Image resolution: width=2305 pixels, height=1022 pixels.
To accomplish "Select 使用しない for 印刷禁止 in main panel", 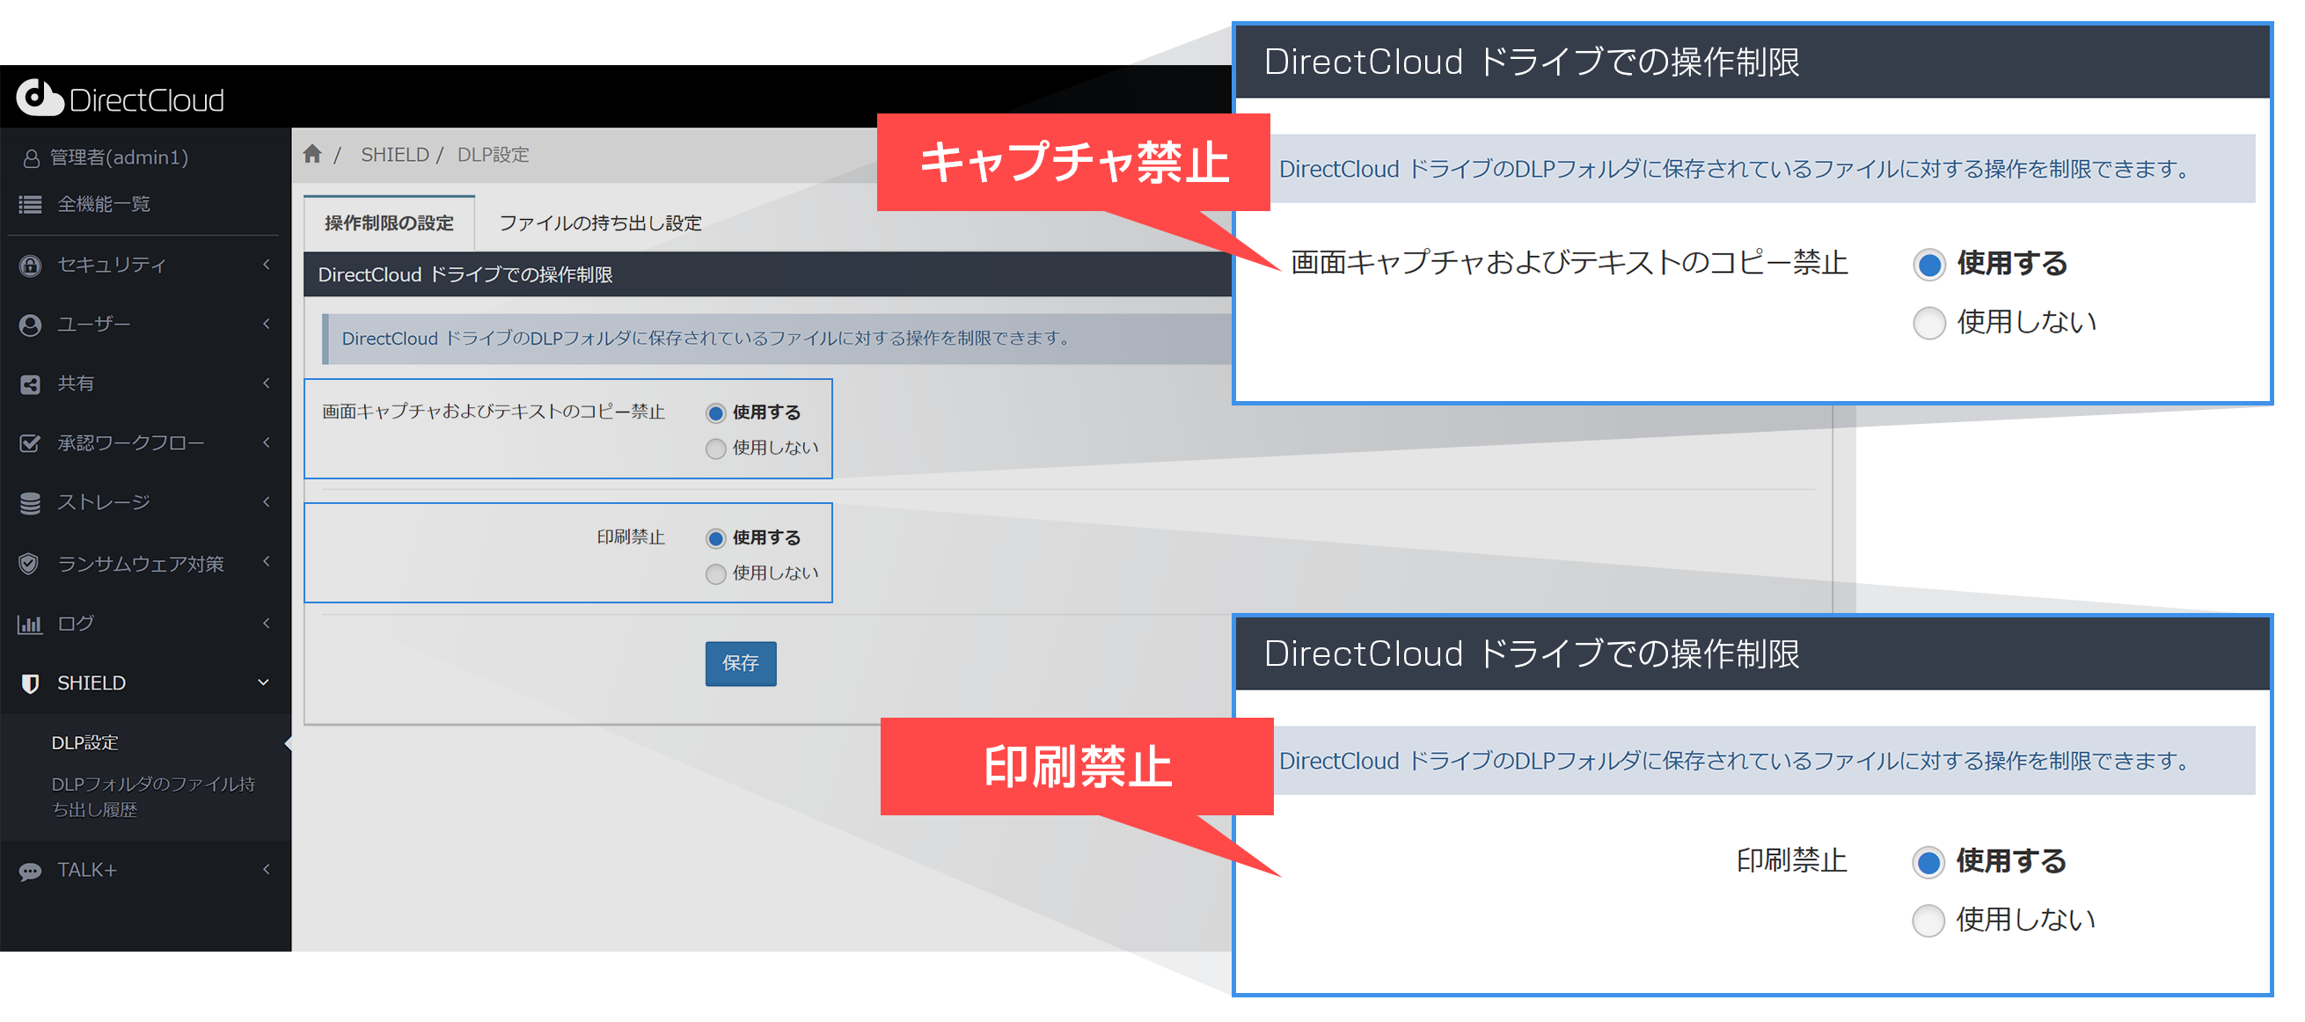I will tap(715, 573).
